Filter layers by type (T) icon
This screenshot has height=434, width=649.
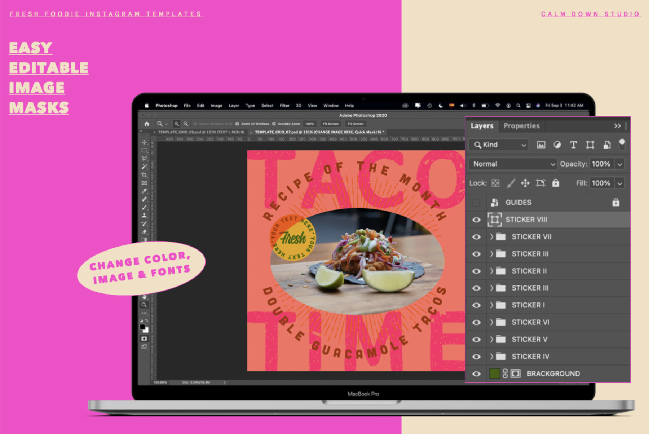573,145
